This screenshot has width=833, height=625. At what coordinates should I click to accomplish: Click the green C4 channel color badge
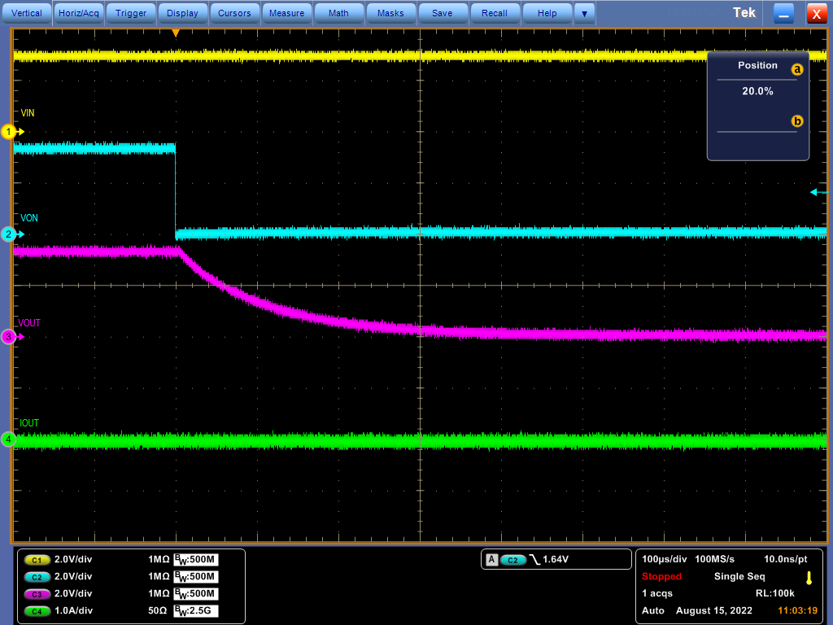(37, 611)
